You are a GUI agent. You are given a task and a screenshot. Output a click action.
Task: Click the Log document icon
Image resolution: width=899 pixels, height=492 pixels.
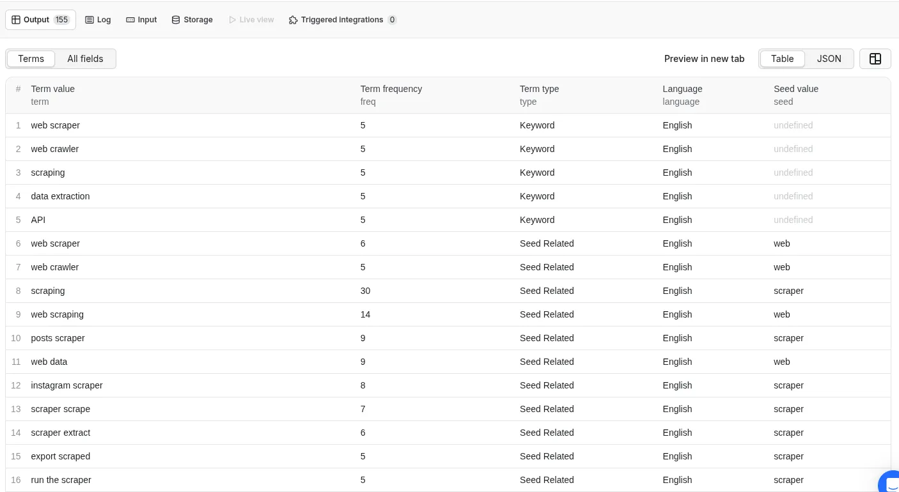tap(91, 19)
